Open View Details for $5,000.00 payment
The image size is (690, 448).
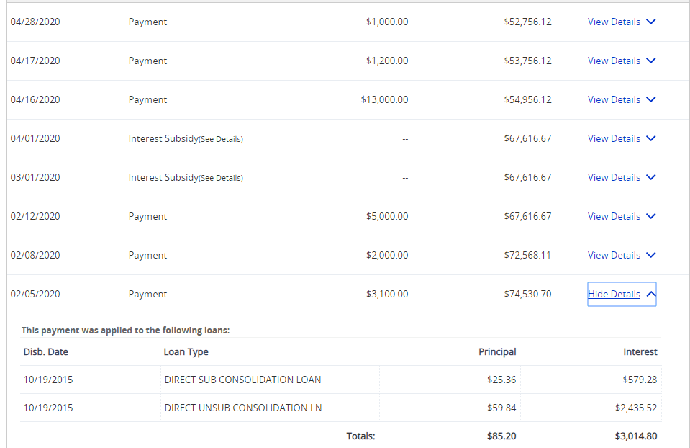tap(614, 217)
